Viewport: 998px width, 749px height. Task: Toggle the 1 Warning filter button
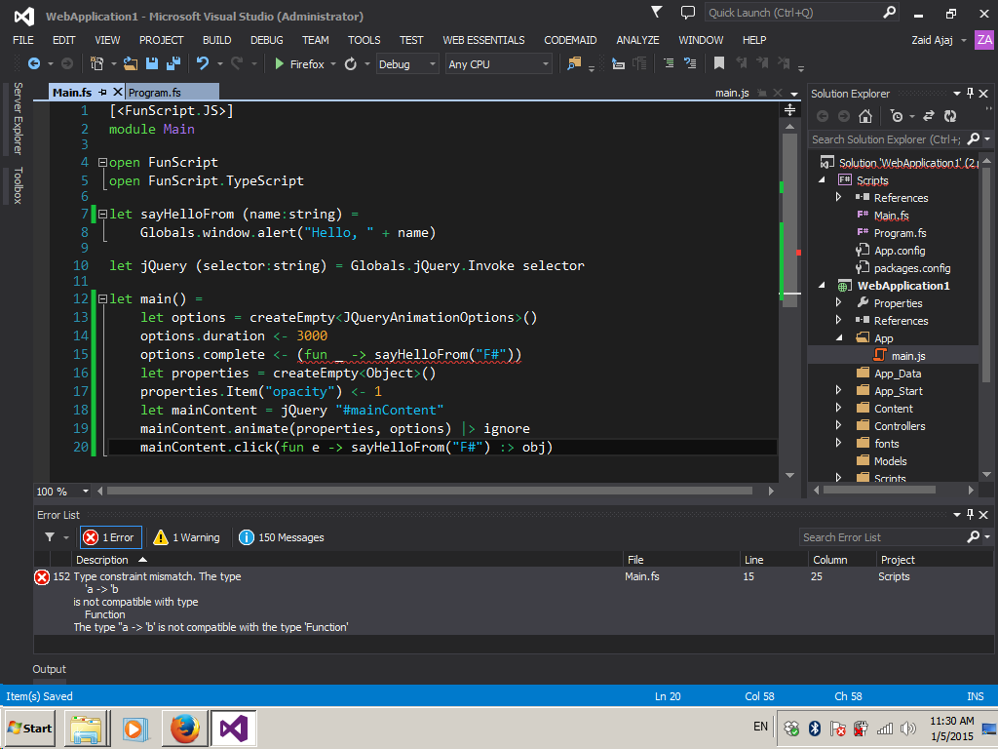[x=187, y=537]
